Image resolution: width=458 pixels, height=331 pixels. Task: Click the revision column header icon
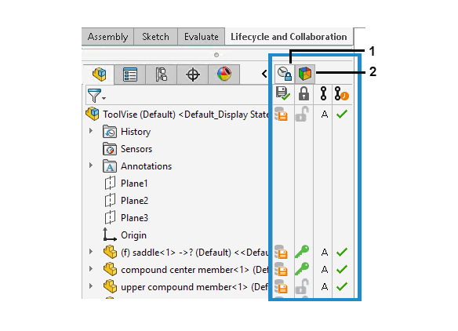click(x=323, y=93)
